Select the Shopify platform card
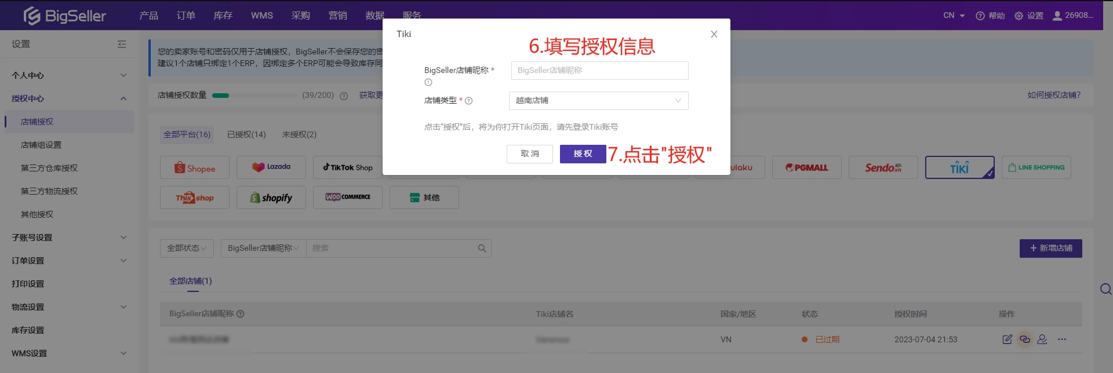Image resolution: width=1113 pixels, height=373 pixels. point(271,198)
